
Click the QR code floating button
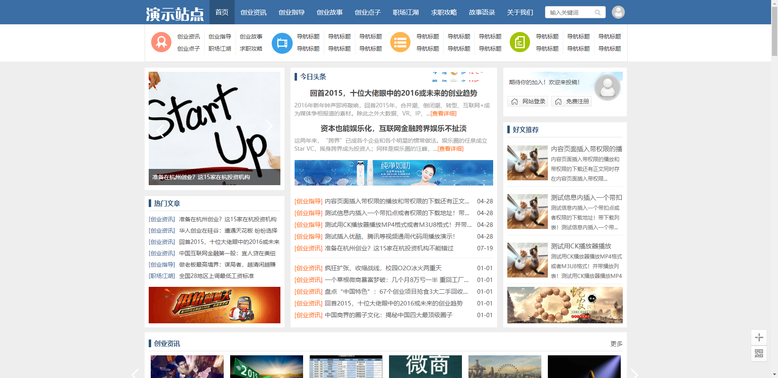[x=759, y=353]
